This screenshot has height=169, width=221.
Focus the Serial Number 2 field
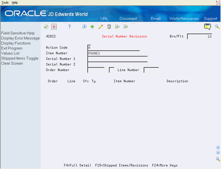point(118,65)
